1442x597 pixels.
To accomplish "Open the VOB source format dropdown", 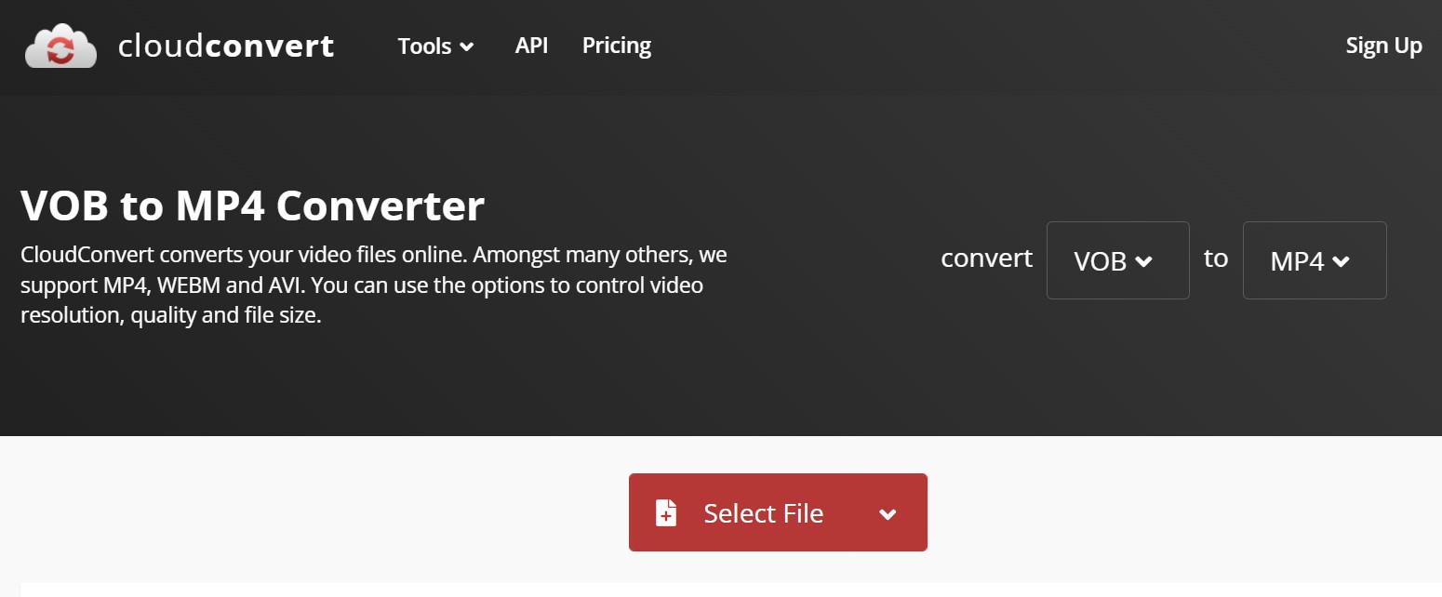I will [x=1117, y=260].
